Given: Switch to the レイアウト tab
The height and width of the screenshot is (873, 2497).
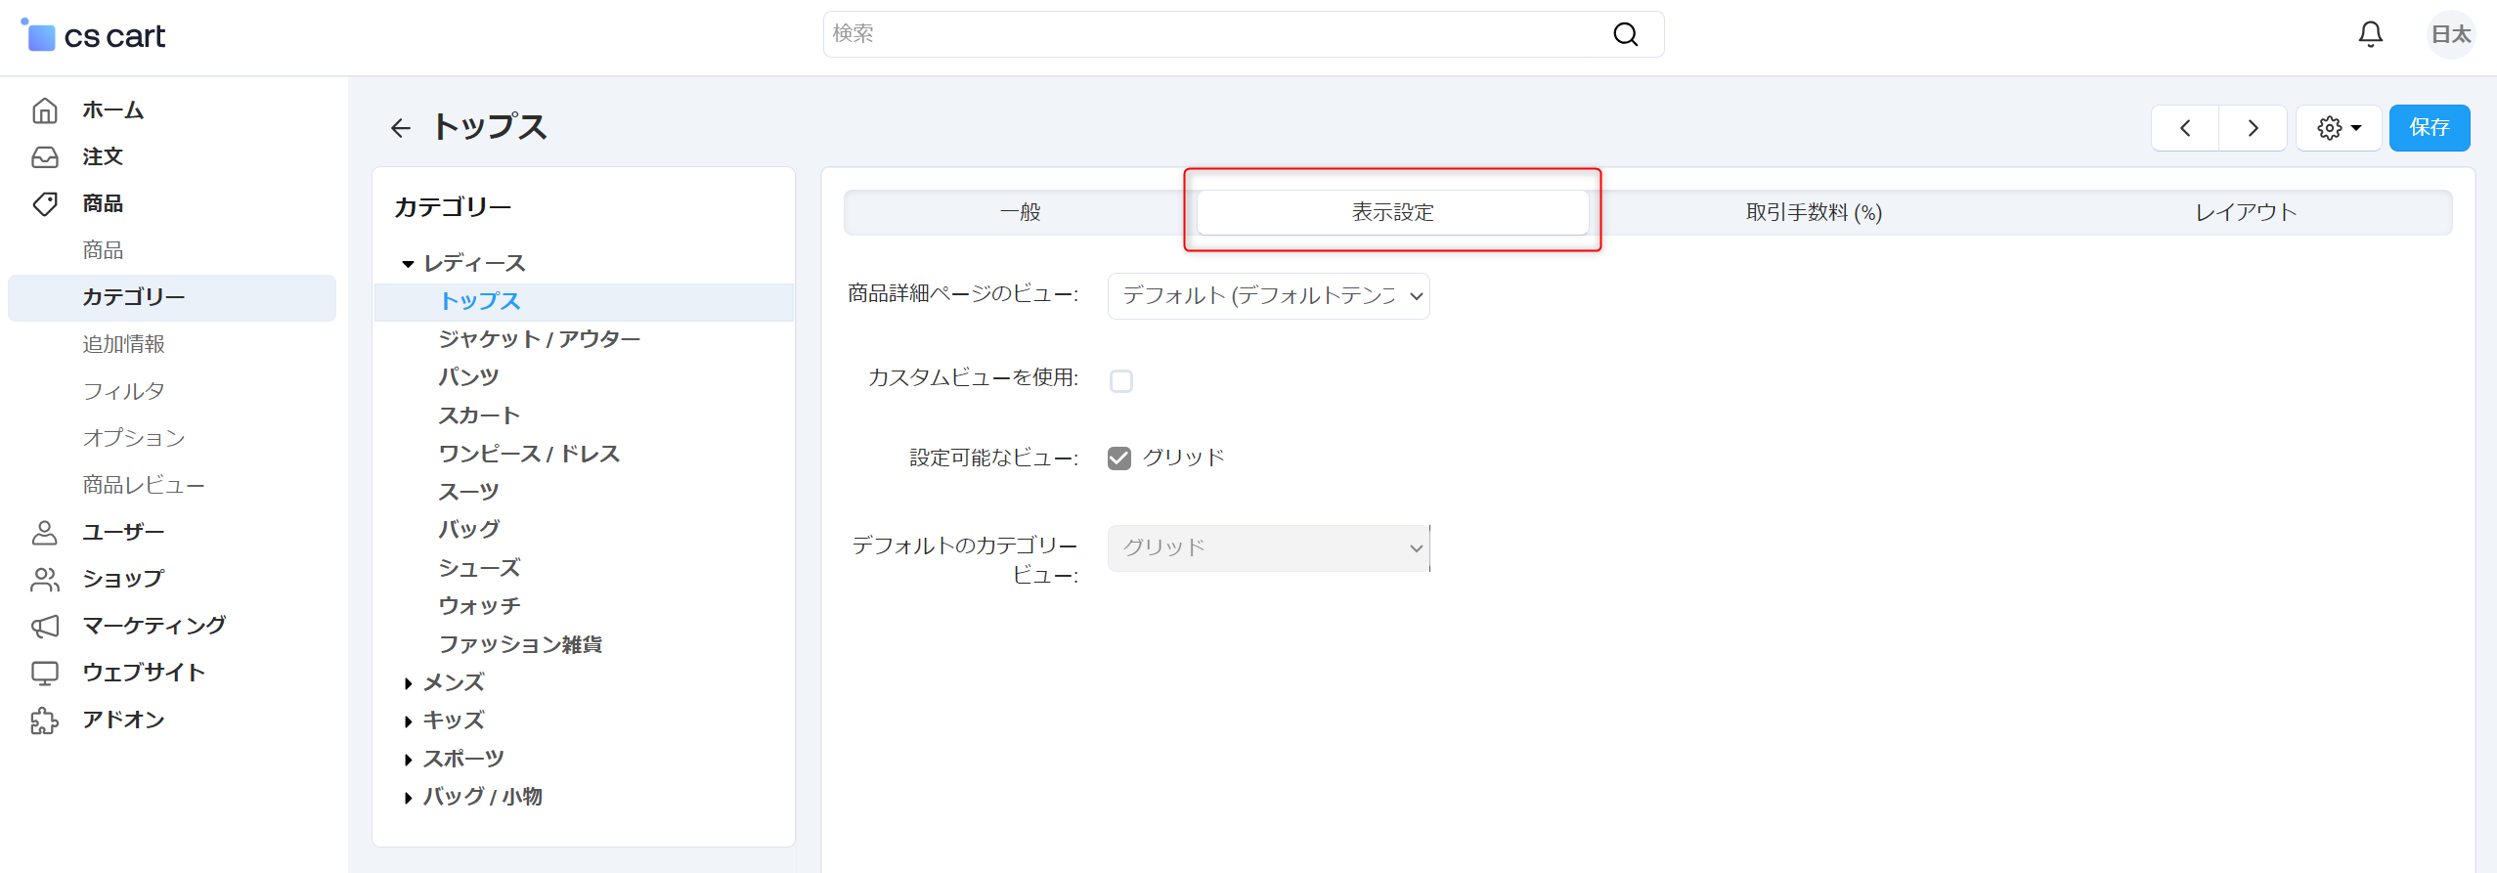Looking at the screenshot, I should [2246, 212].
